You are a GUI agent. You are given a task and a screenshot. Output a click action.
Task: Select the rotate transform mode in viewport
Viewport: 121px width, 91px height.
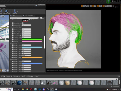tap(84, 6)
